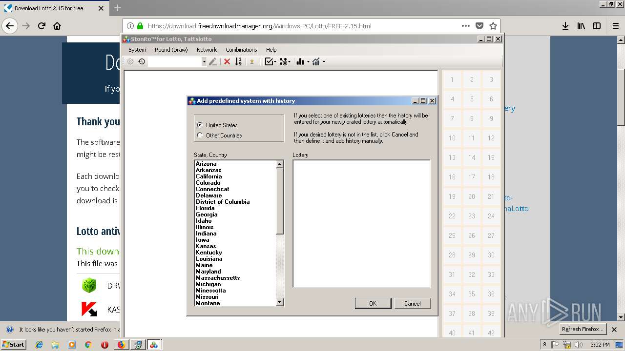Open the Help menu
625x351 pixels.
pyautogui.click(x=271, y=50)
